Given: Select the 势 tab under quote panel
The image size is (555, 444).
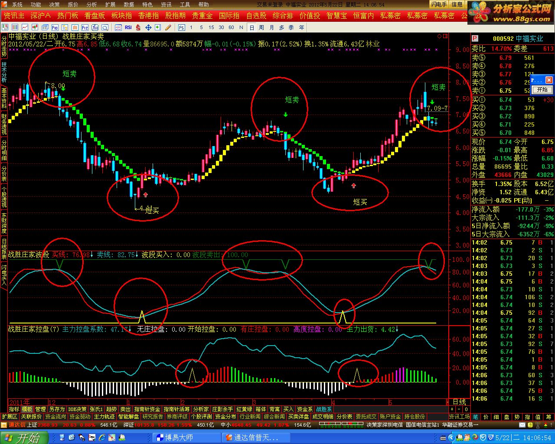Looking at the screenshot, I should click(x=517, y=417).
